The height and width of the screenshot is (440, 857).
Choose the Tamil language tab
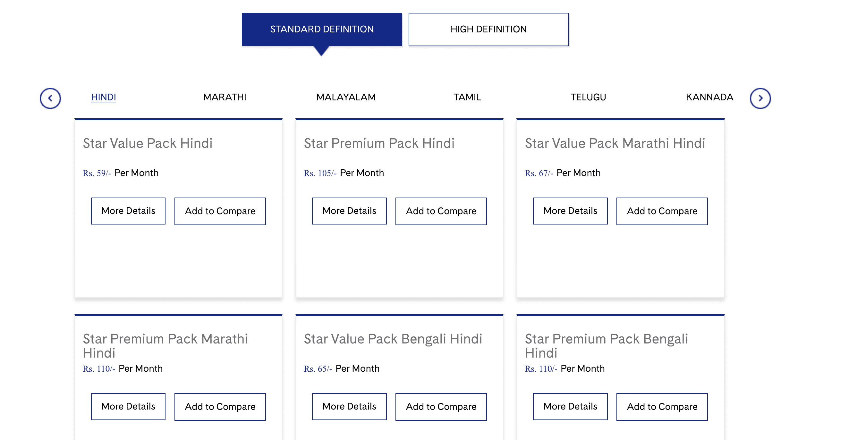coord(467,97)
